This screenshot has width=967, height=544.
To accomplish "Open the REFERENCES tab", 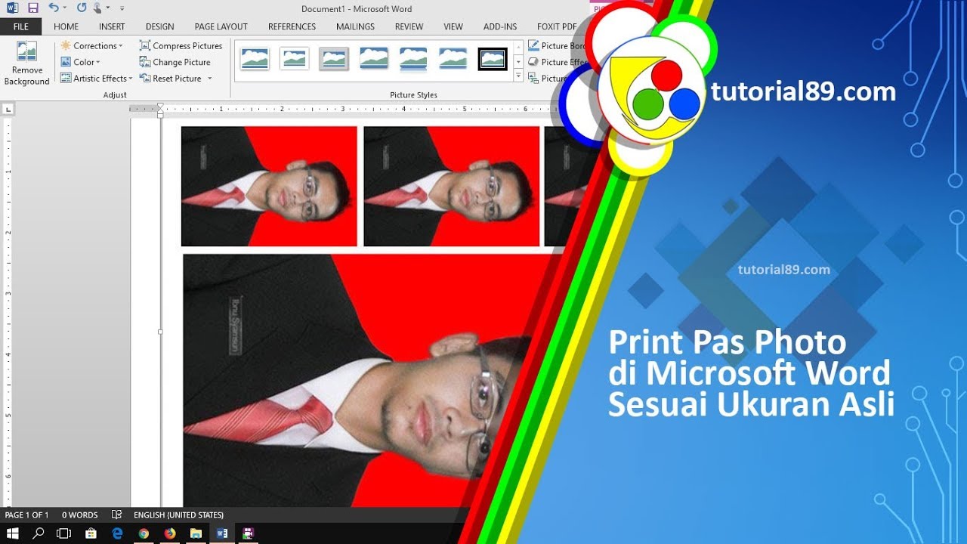I will [292, 26].
